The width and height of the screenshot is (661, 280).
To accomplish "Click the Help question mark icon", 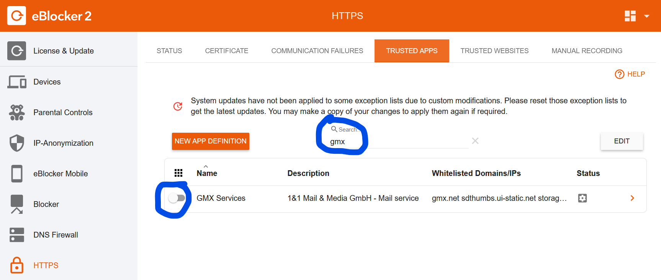I will pyautogui.click(x=619, y=74).
